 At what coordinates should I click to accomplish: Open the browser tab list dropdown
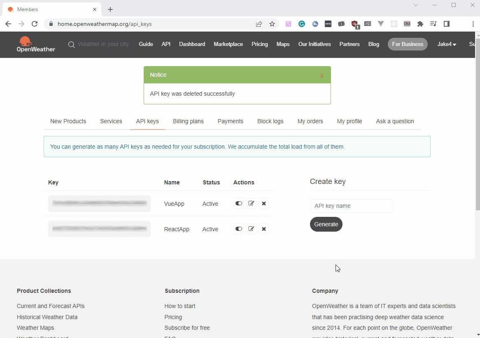tap(416, 5)
